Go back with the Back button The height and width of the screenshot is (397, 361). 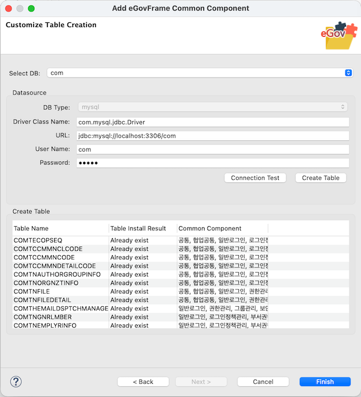point(143,381)
